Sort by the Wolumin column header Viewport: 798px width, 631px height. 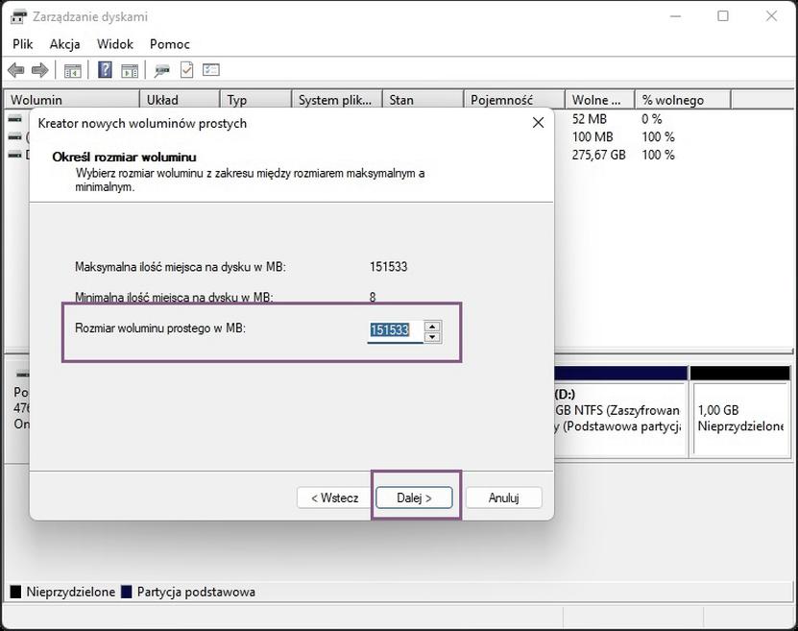[72, 100]
